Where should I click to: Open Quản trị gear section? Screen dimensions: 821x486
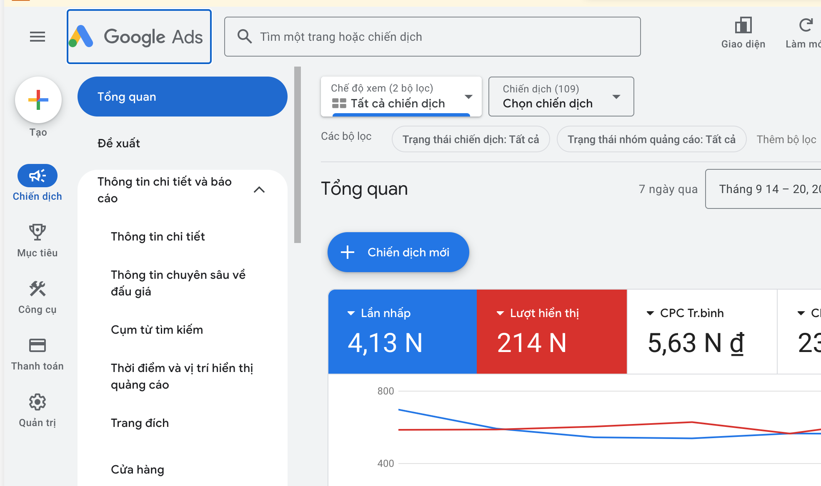tap(38, 402)
